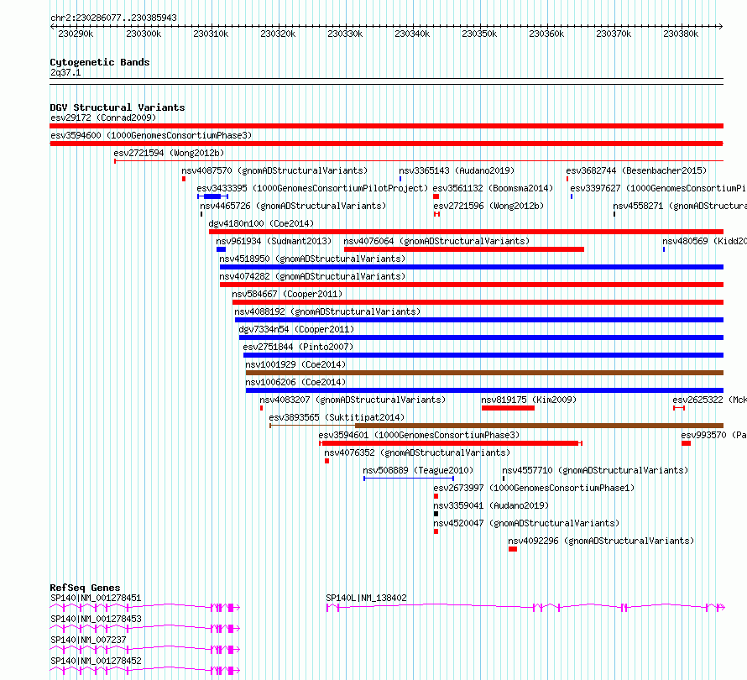Screen dimensions: 747x680
Task: Select the nsv4518950 blue bar
Action: pos(472,267)
